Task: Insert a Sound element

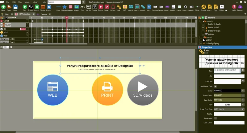Action: [203, 8]
